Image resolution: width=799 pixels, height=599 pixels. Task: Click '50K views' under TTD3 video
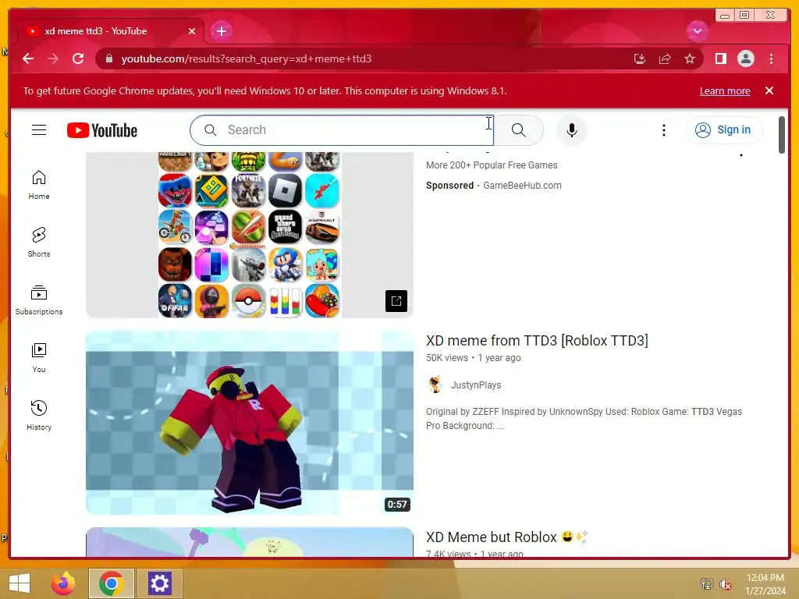(x=446, y=357)
